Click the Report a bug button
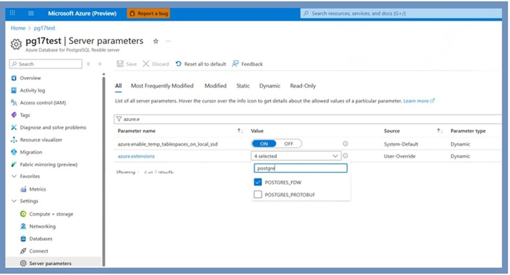Screen dimensions: 510x275 pos(149,13)
